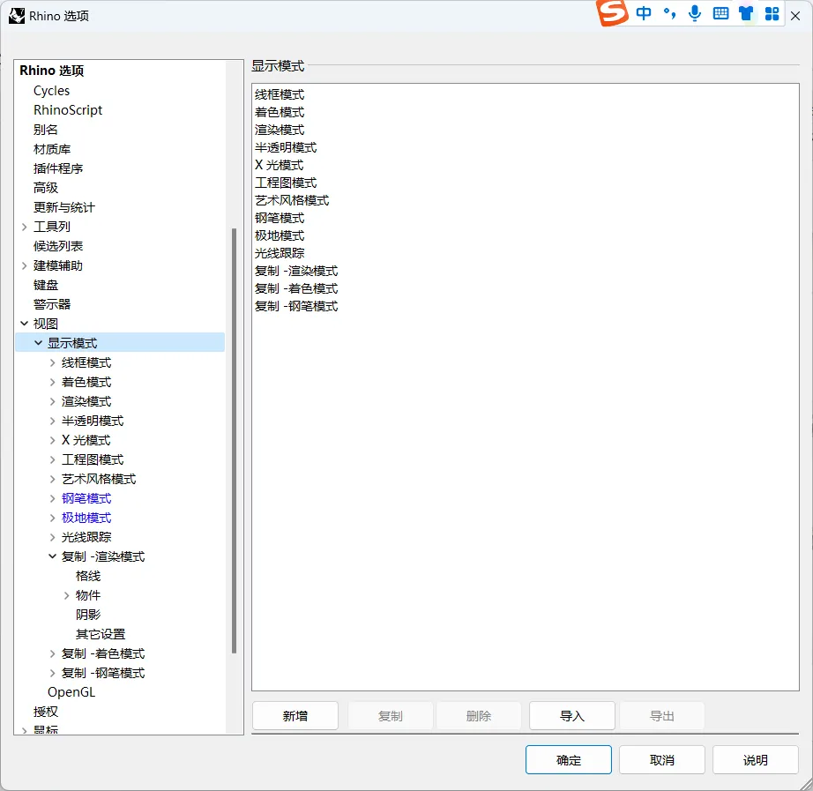
Task: Select 别名 in the options tree
Action: 46,130
